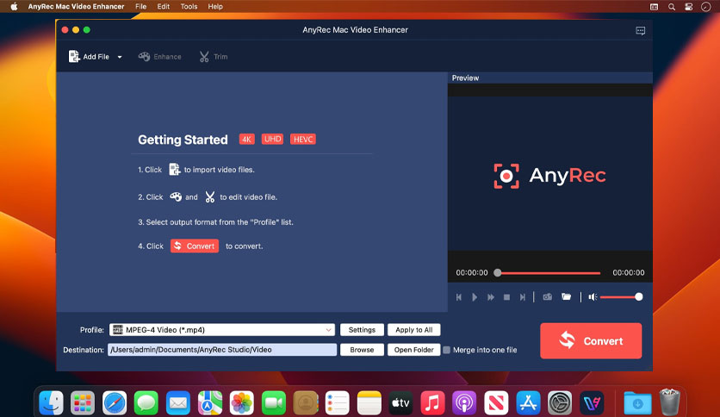Viewport: 720px width, 417px height.
Task: Open Messages in the Dock
Action: [146, 403]
